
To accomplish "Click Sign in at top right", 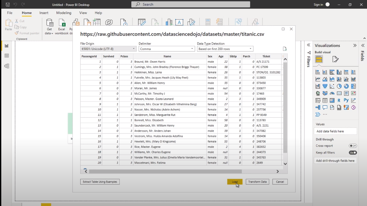I will click(318, 4).
